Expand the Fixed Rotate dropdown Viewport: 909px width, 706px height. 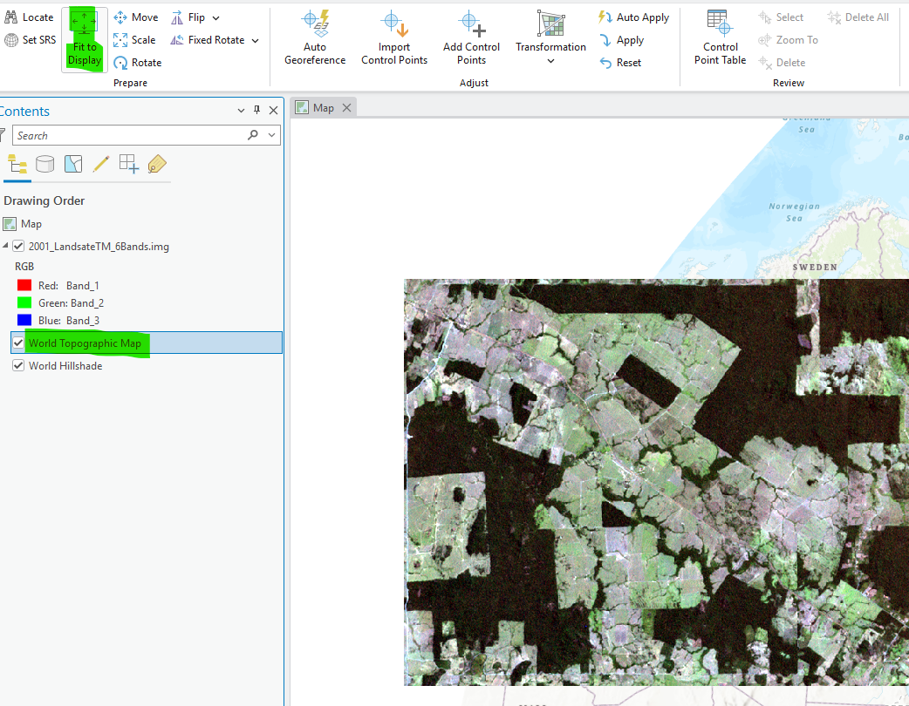[253, 39]
